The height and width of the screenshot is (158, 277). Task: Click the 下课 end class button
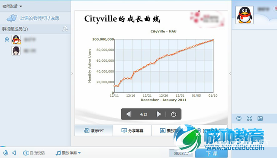click(212, 154)
